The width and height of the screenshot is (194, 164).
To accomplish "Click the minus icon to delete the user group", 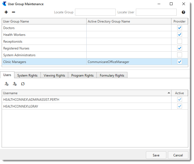I will (13, 12).
